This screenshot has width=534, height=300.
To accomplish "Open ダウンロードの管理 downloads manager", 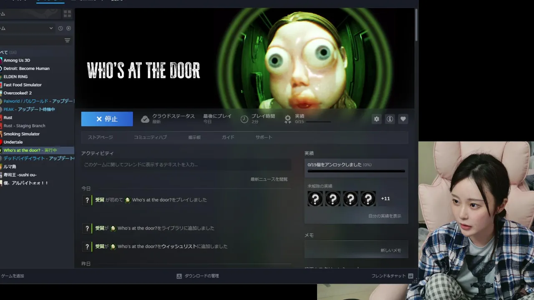I will [x=198, y=276].
